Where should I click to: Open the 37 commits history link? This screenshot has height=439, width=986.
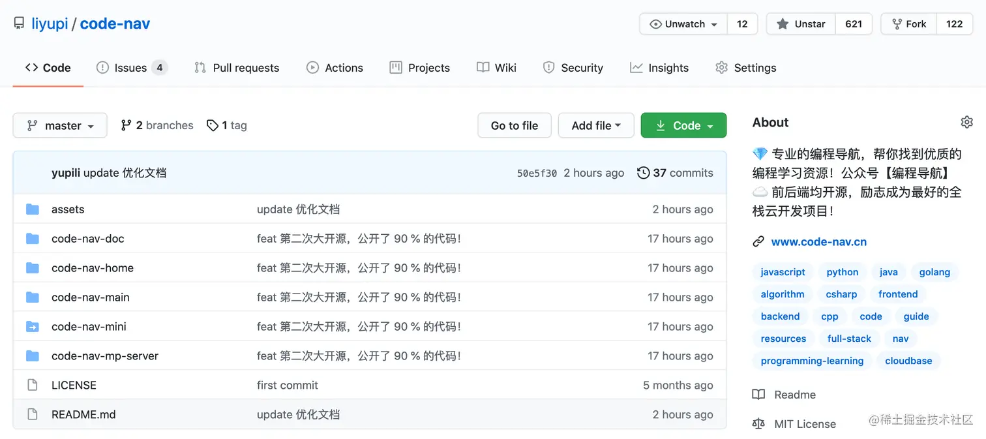(x=675, y=173)
